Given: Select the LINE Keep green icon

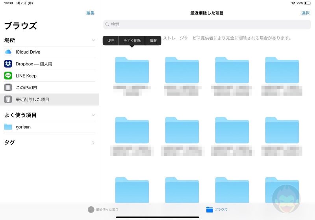Looking at the screenshot, I should 8,76.
